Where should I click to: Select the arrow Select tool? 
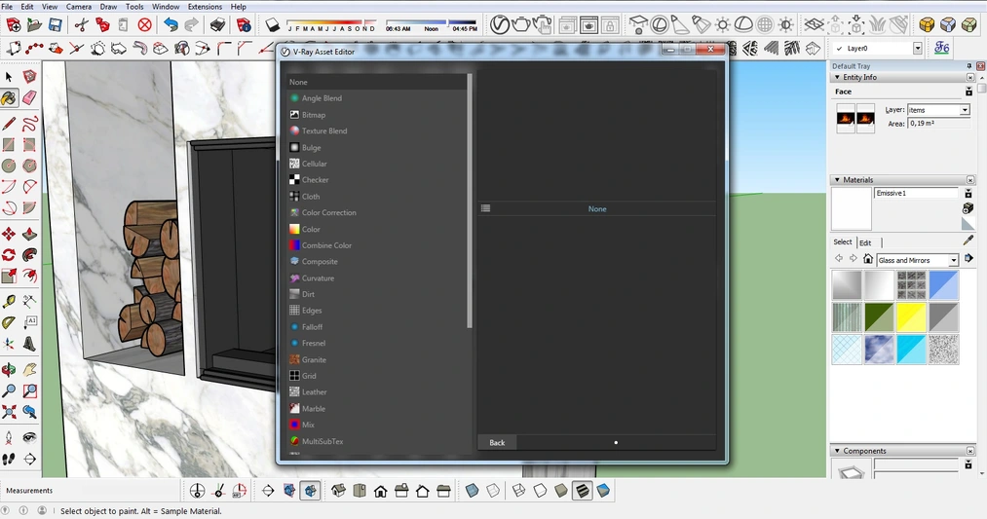pos(9,77)
